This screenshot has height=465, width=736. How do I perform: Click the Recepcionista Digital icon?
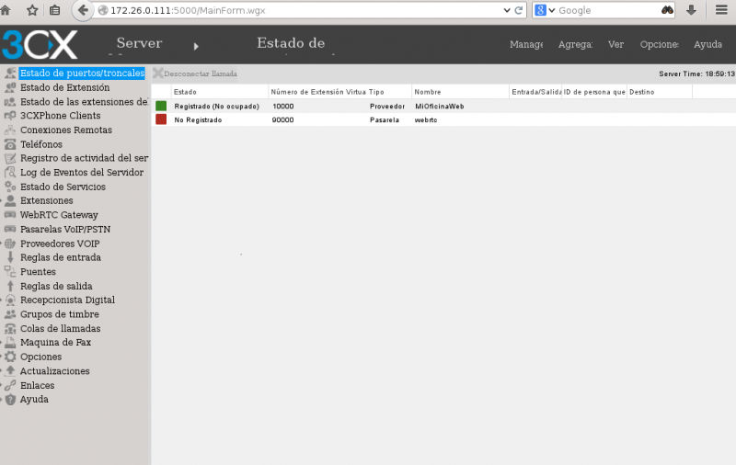click(x=10, y=300)
